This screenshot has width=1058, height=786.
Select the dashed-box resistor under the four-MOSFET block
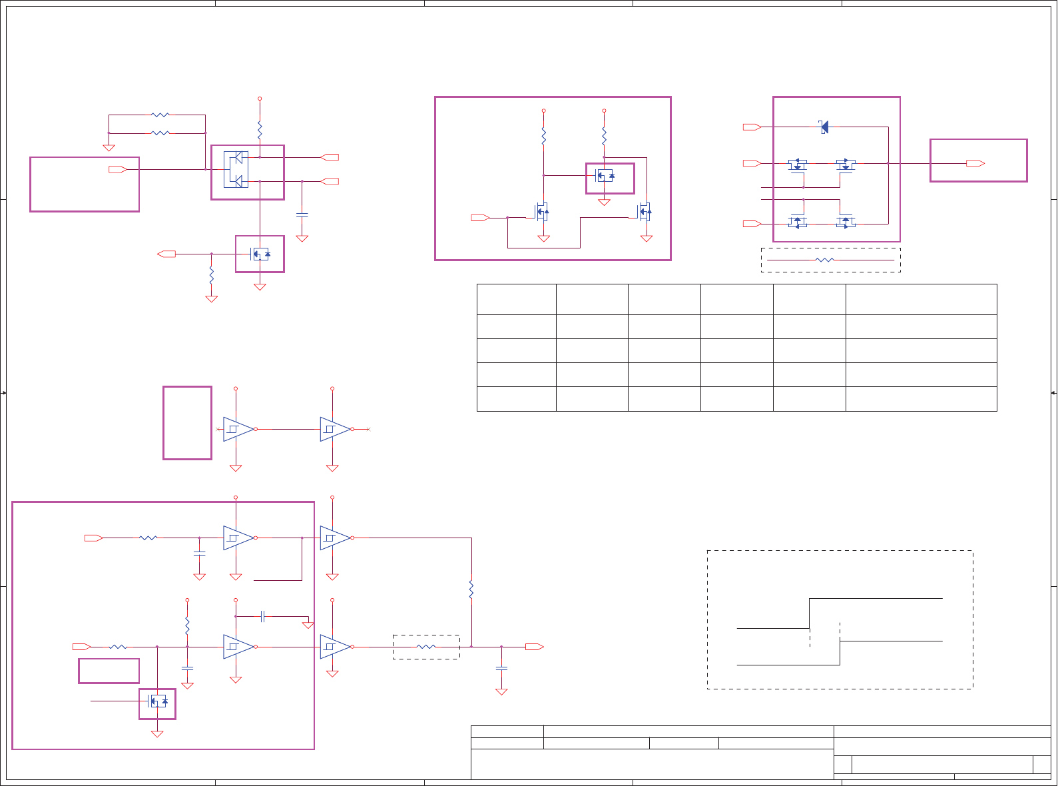pos(824,260)
